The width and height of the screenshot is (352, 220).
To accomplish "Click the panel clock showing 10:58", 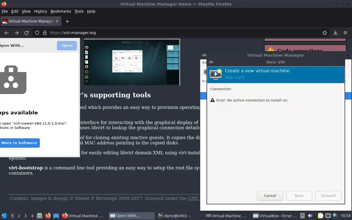I will tap(346, 216).
